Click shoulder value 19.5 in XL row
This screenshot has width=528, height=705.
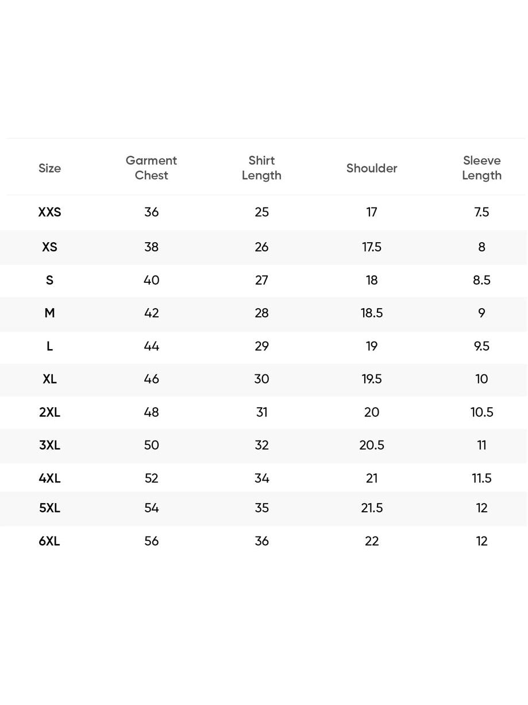pos(372,379)
